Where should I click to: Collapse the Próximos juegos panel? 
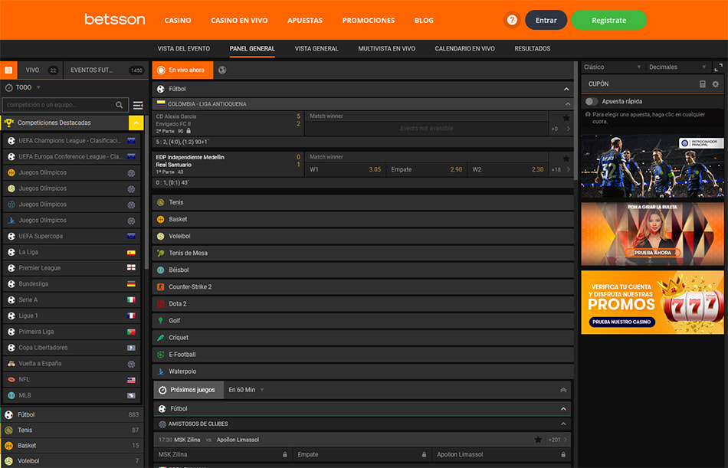click(x=563, y=390)
